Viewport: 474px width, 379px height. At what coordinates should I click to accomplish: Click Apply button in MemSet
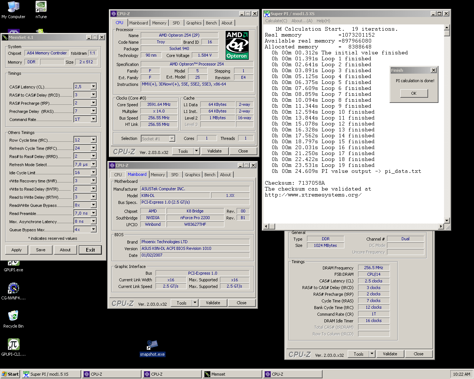[x=16, y=250]
